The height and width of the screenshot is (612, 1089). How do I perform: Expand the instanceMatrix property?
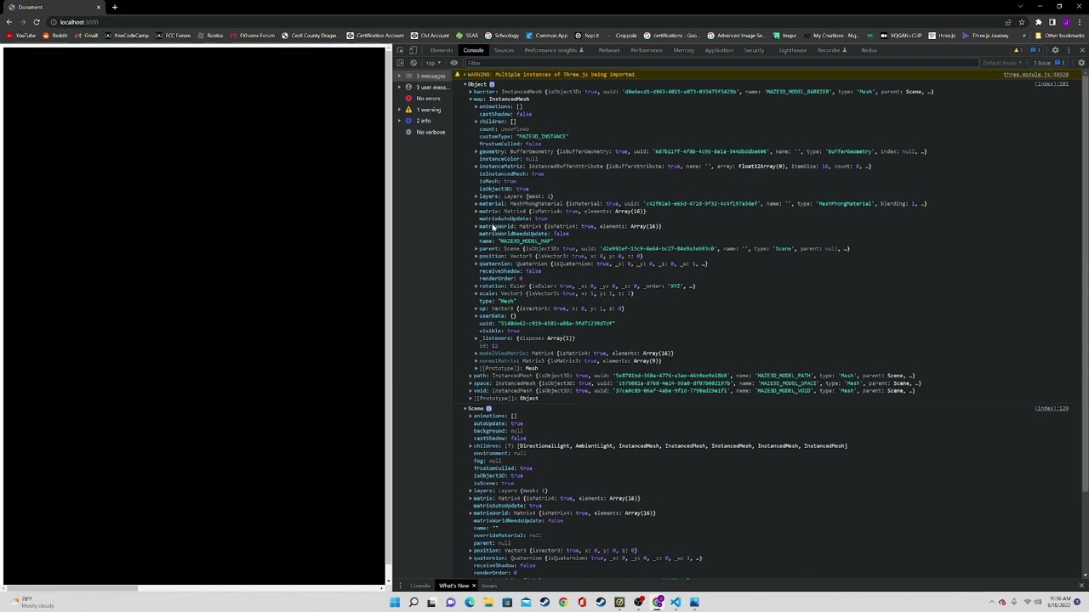(476, 167)
